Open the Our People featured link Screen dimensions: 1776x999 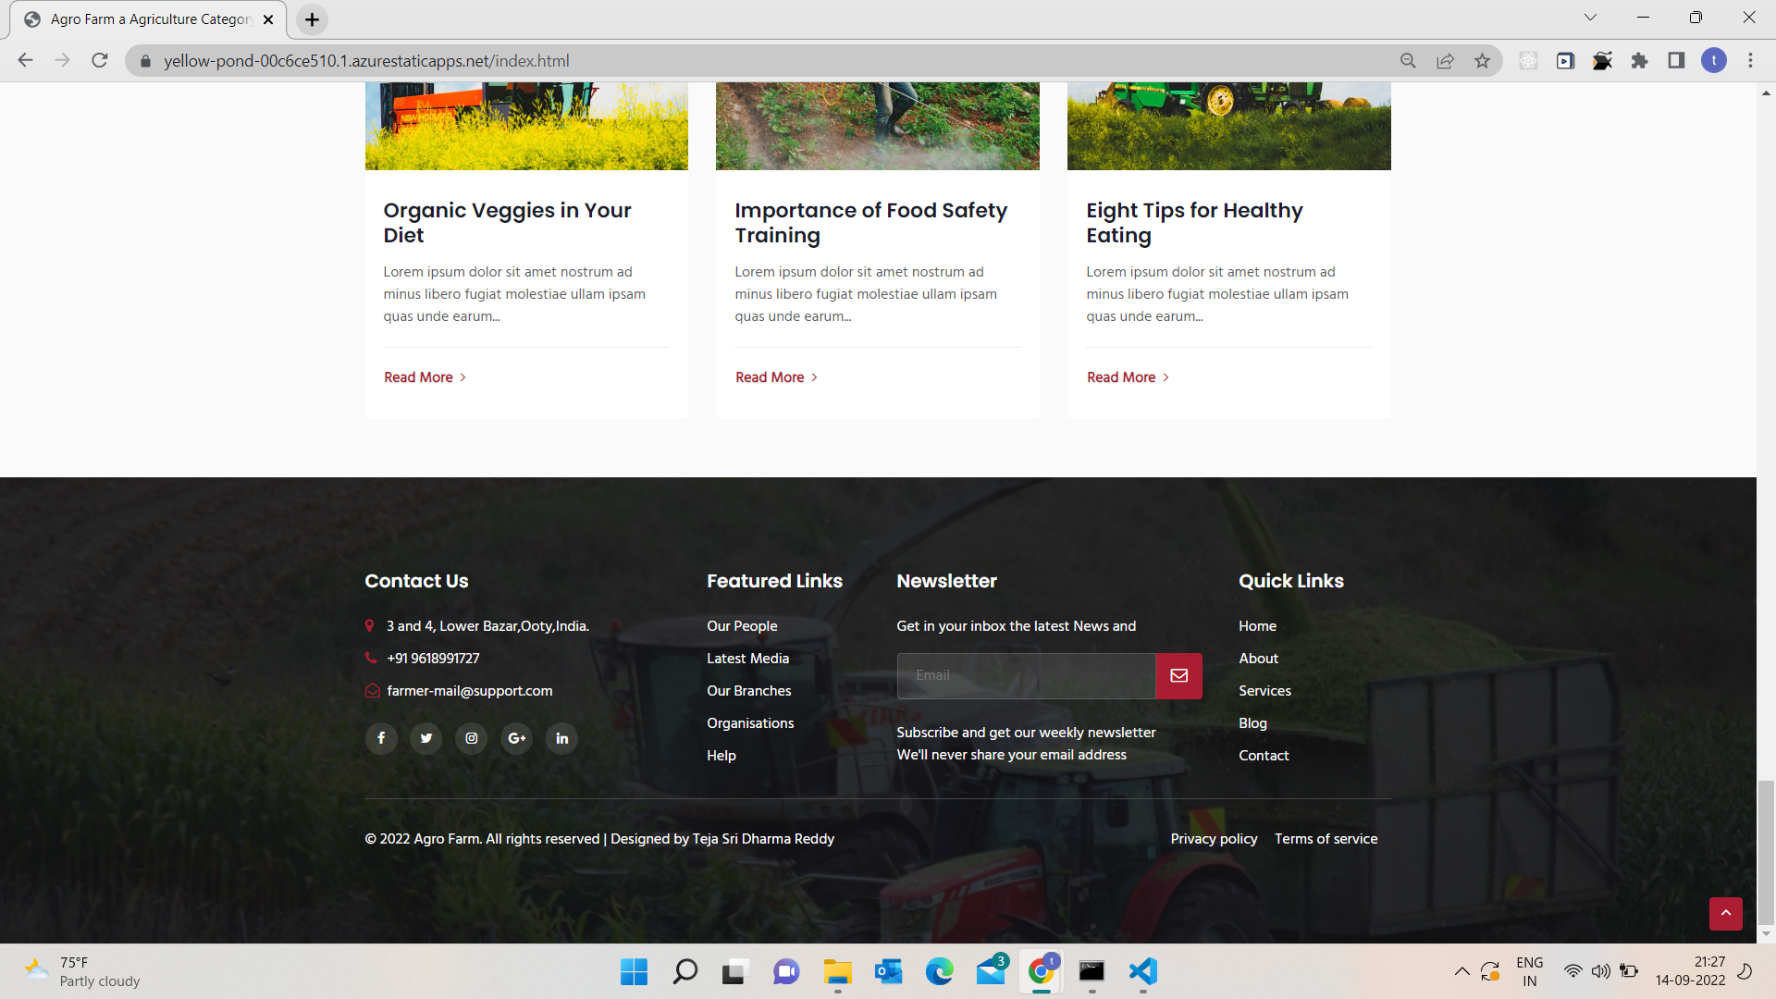[x=742, y=626]
